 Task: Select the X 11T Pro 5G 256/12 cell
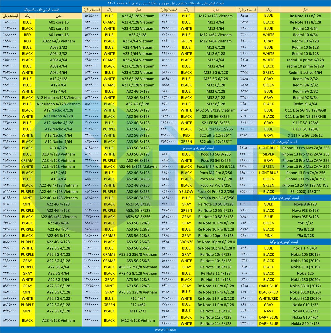click(305, 136)
